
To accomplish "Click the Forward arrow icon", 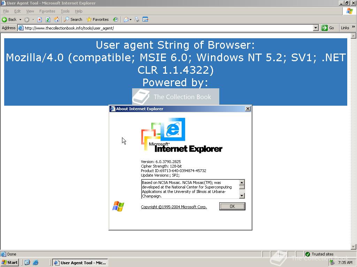I will coord(26,19).
